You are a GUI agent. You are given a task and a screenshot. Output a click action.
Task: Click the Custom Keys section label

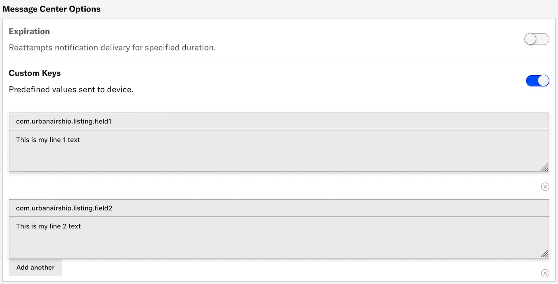(x=35, y=73)
